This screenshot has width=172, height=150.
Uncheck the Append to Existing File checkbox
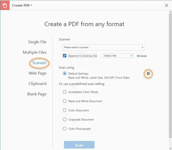(x=65, y=56)
